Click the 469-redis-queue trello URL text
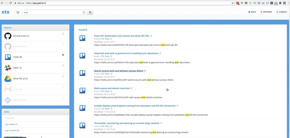 point(128,97)
